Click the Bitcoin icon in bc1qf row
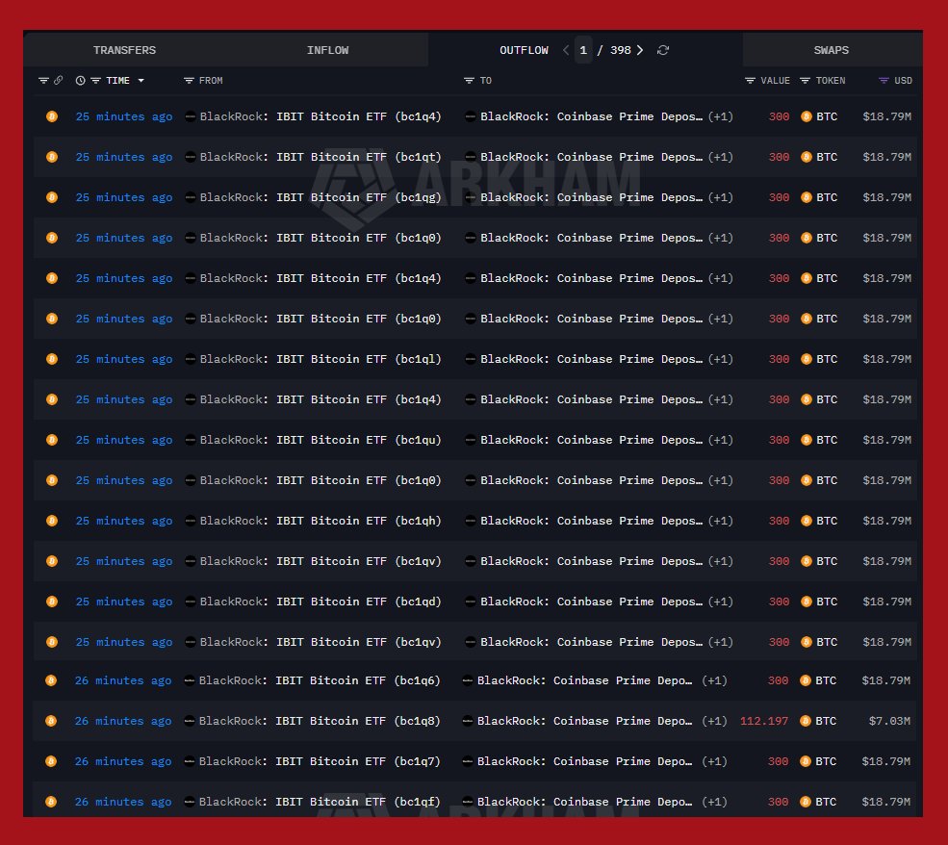The width and height of the screenshot is (948, 845). 51,802
